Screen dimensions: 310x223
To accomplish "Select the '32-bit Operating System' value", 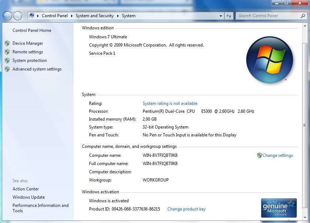I will coord(166,127).
